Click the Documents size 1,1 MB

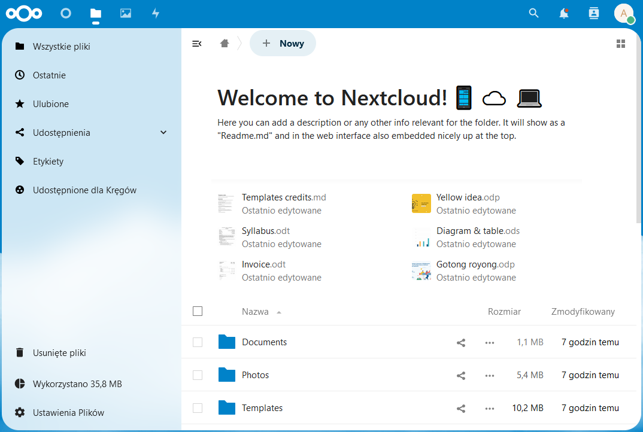click(x=530, y=342)
